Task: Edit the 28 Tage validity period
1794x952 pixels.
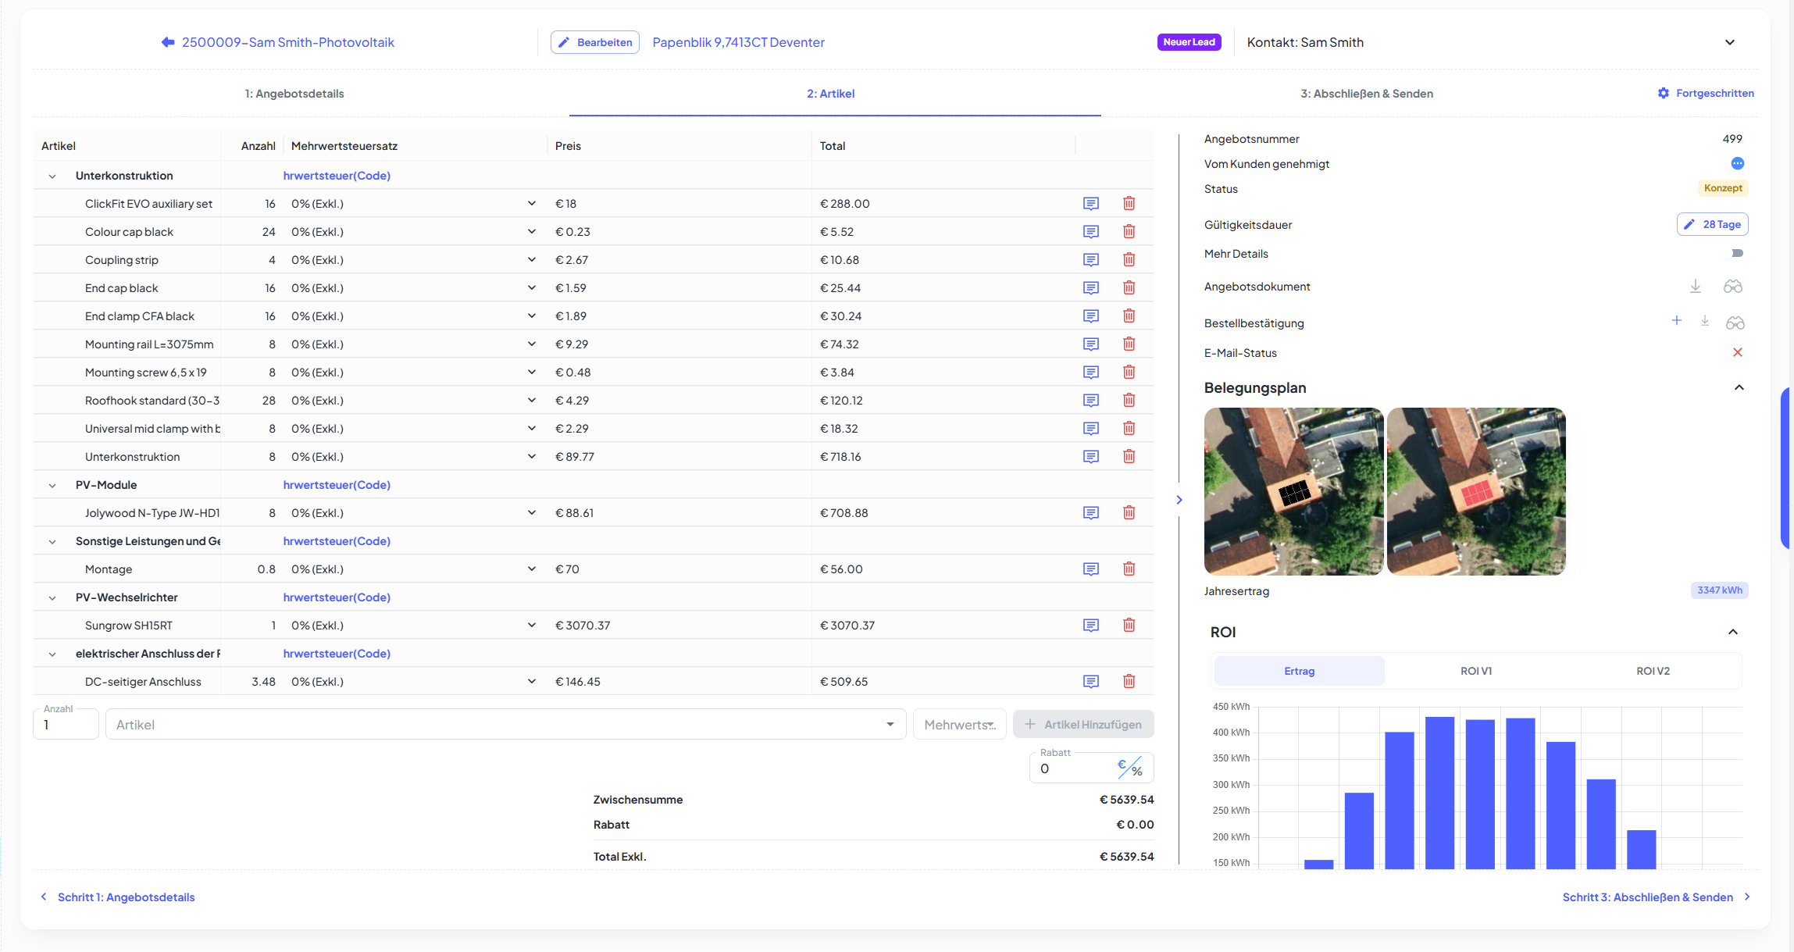Action: click(x=1713, y=224)
